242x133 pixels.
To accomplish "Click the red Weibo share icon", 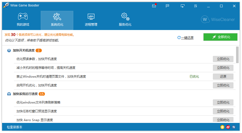I will pos(228,127).
